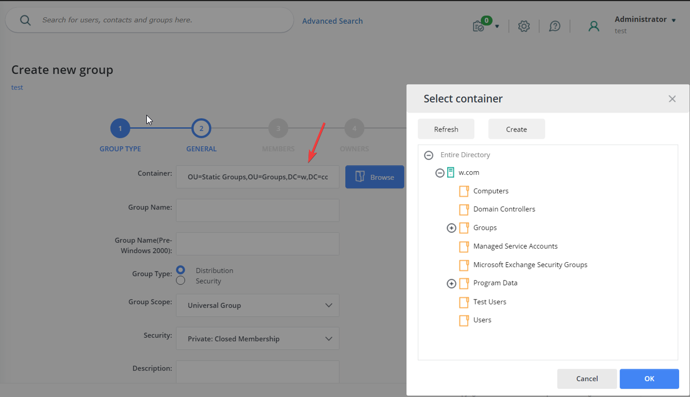Click the help question mark icon

(x=554, y=25)
